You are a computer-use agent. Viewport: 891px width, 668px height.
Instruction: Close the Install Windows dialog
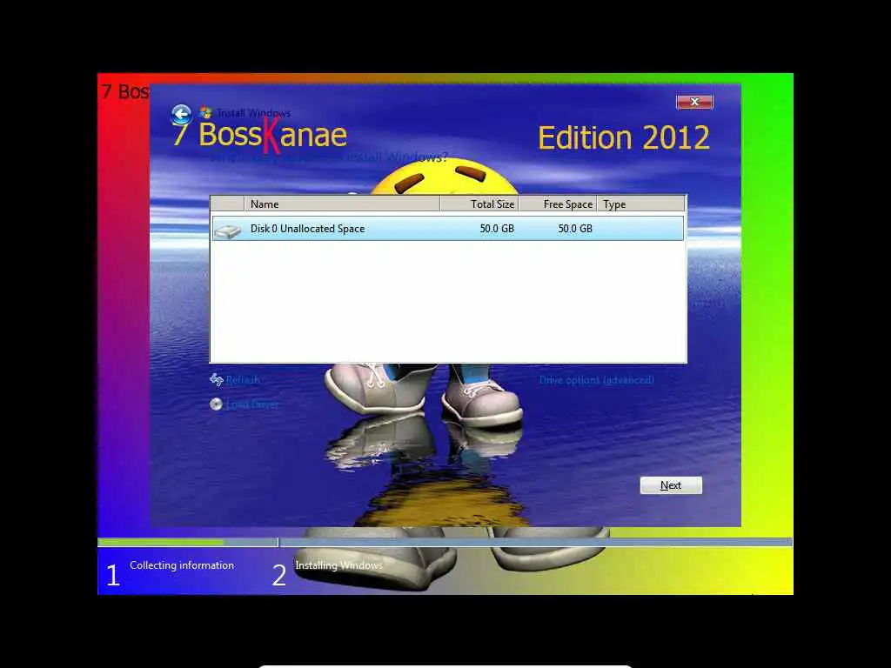[694, 102]
